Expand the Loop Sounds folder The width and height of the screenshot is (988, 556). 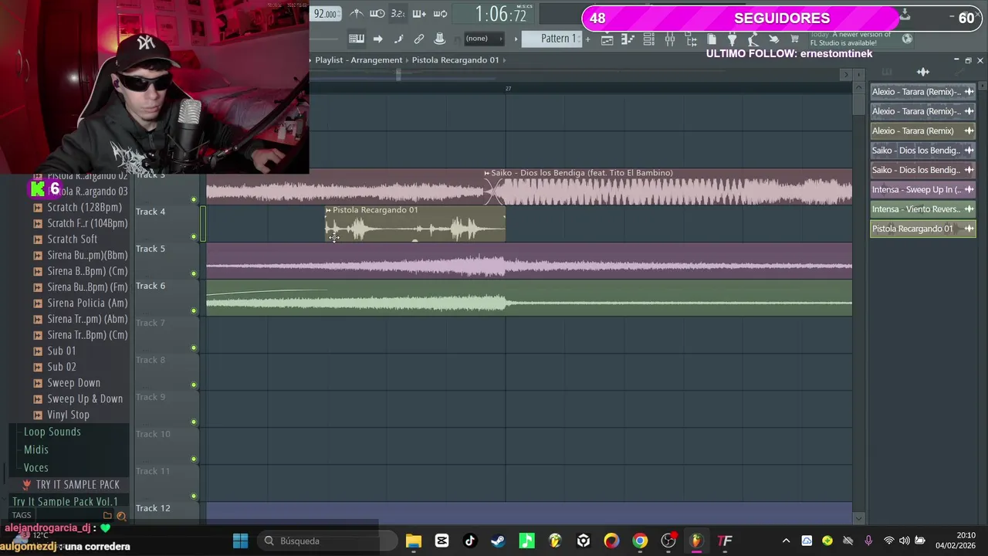pos(52,432)
